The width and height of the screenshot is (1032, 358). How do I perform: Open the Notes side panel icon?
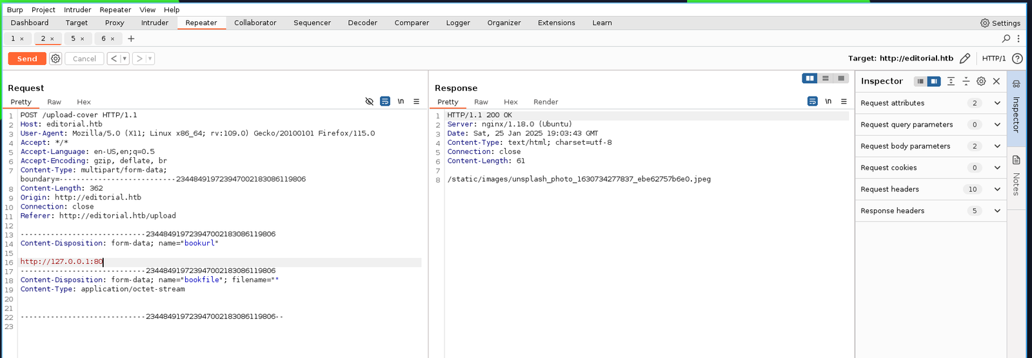(x=1016, y=160)
